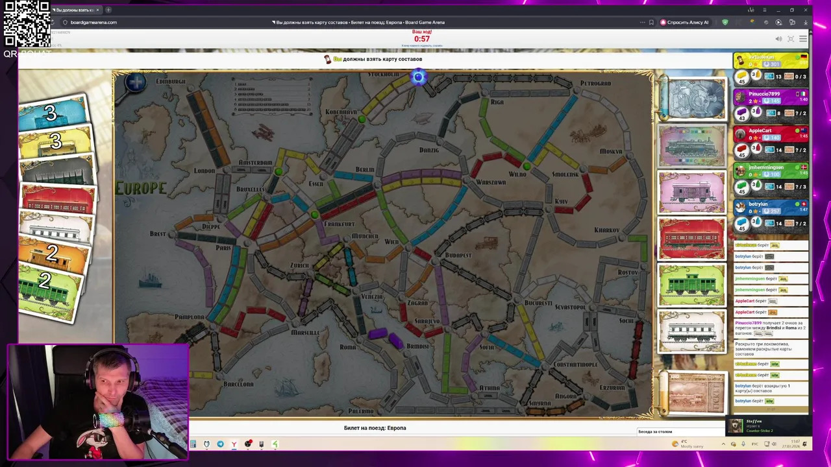831x467 pixels.
Task: Select the green cards in hand
Action: point(49,292)
